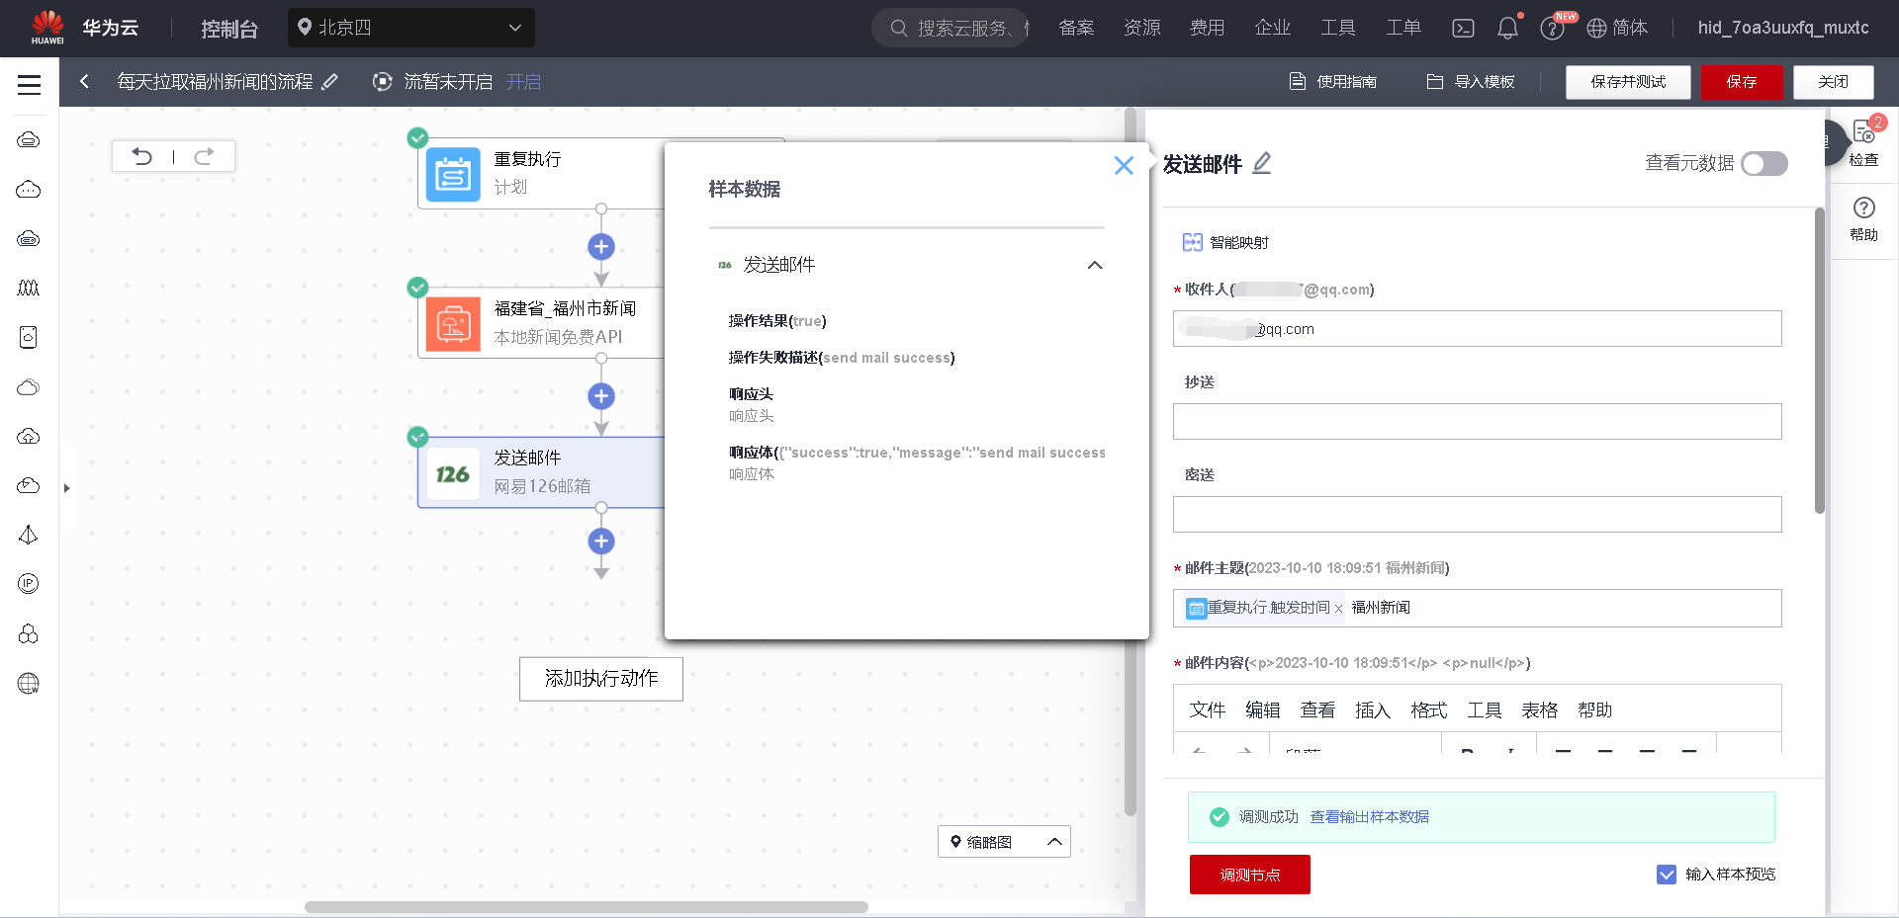Open 工具 in top navigation
This screenshot has height=918, width=1899.
(1337, 28)
